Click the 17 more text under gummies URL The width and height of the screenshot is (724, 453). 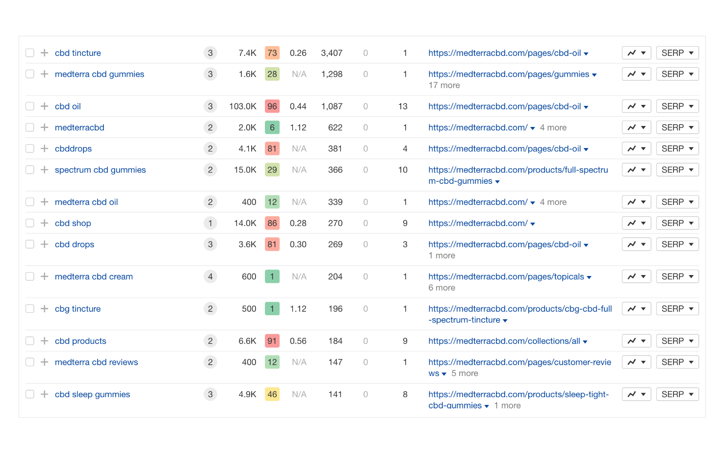pyautogui.click(x=444, y=85)
